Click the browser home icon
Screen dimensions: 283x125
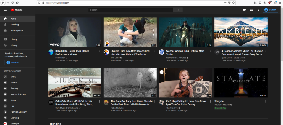click(17, 3)
